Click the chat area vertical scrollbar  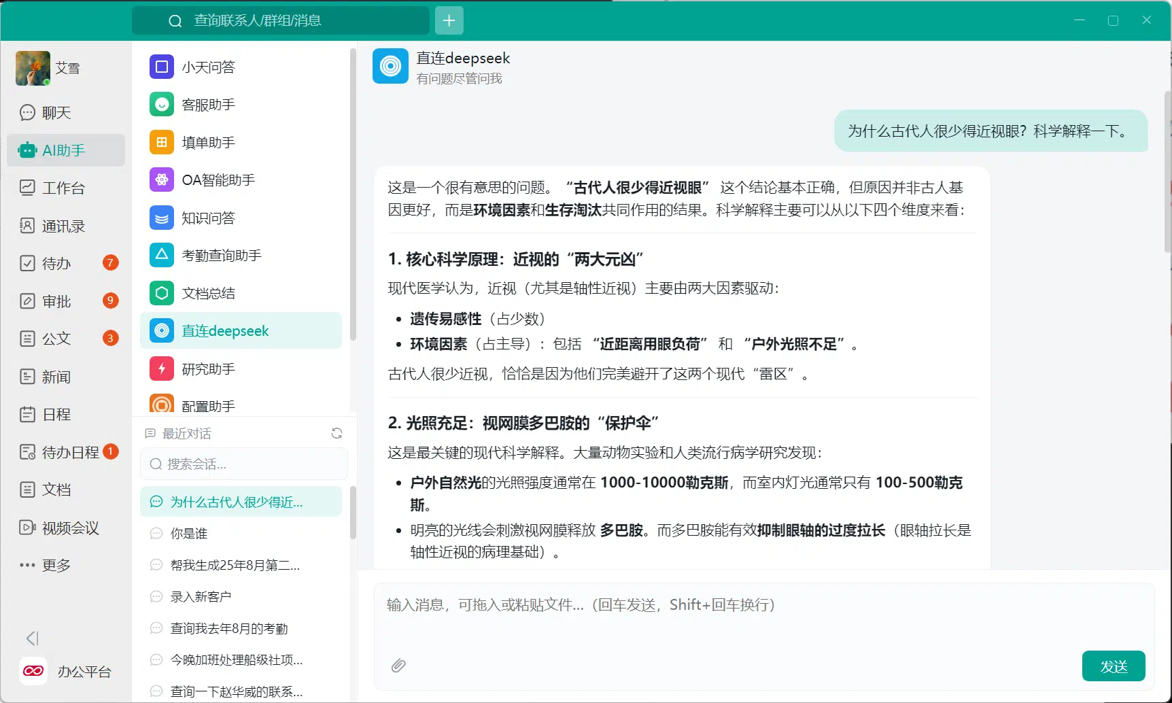1167,171
